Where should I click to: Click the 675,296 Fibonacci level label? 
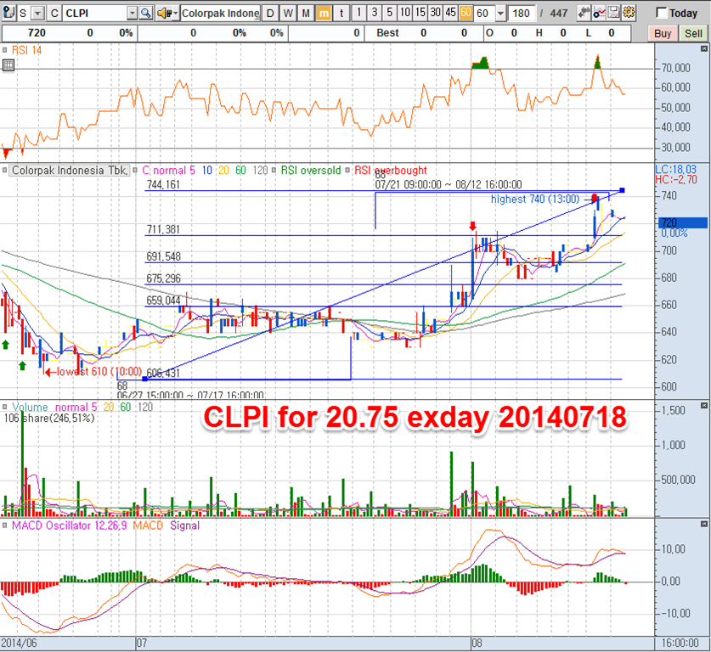164,278
